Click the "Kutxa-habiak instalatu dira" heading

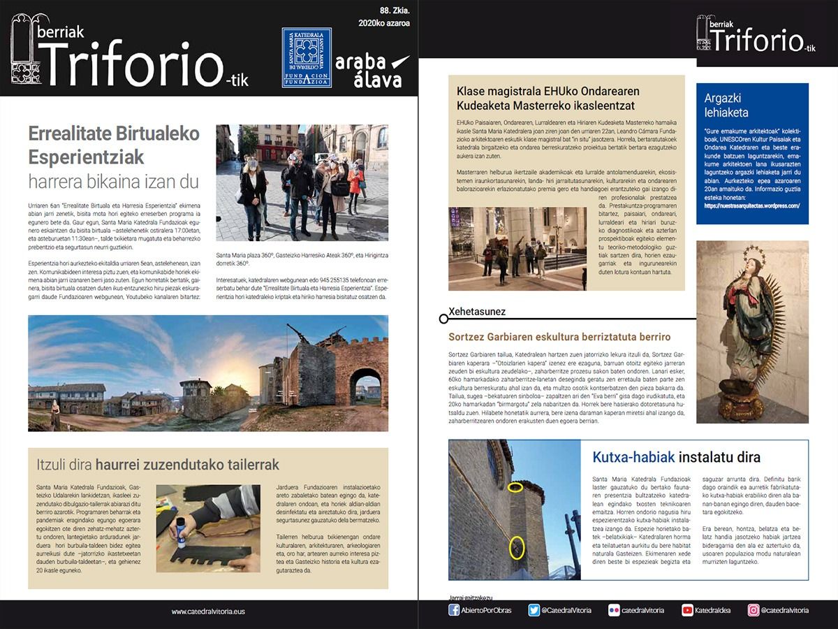pos(677,457)
